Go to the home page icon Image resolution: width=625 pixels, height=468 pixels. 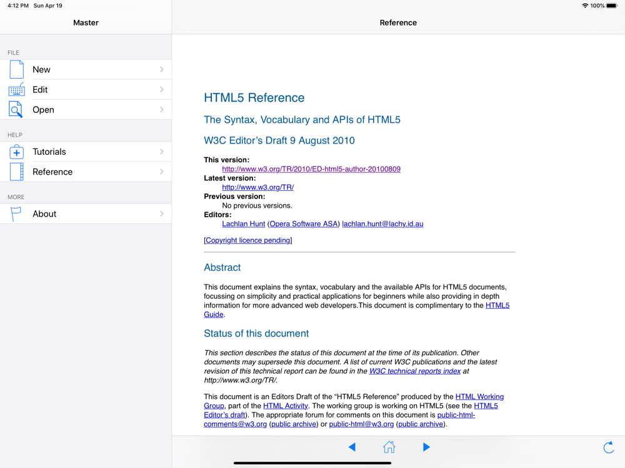pyautogui.click(x=389, y=447)
